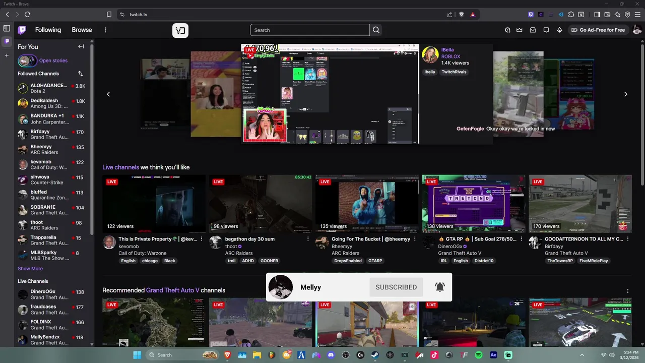Open options for kevomob stream card
Image resolution: width=645 pixels, height=363 pixels.
pyautogui.click(x=202, y=239)
